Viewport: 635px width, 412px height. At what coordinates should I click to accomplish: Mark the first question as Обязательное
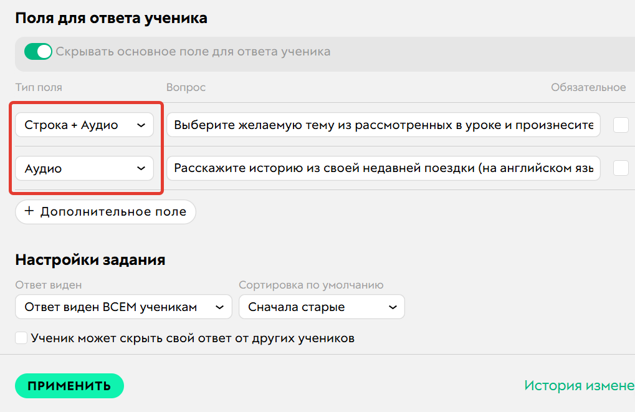[x=621, y=125]
